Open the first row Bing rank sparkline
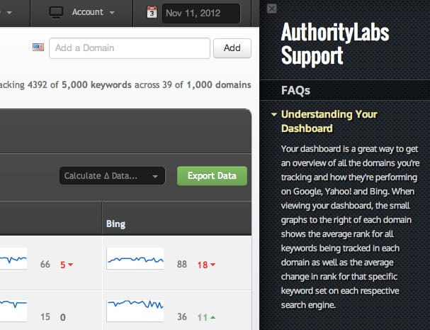Screen dimensions: 430x330 pos(135,258)
